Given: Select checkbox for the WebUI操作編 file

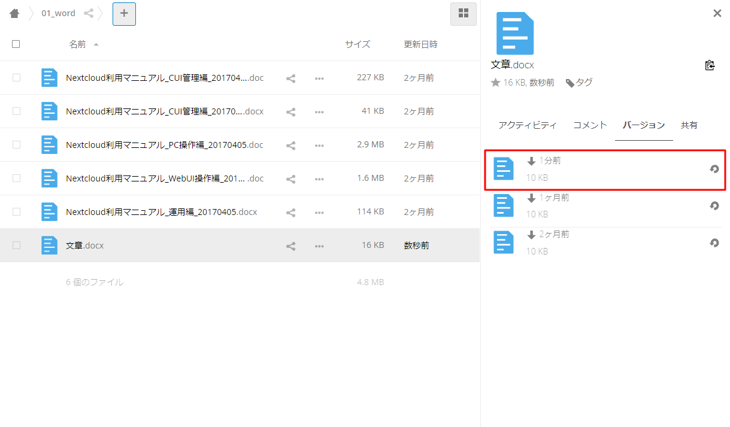Looking at the screenshot, I should click(16, 178).
